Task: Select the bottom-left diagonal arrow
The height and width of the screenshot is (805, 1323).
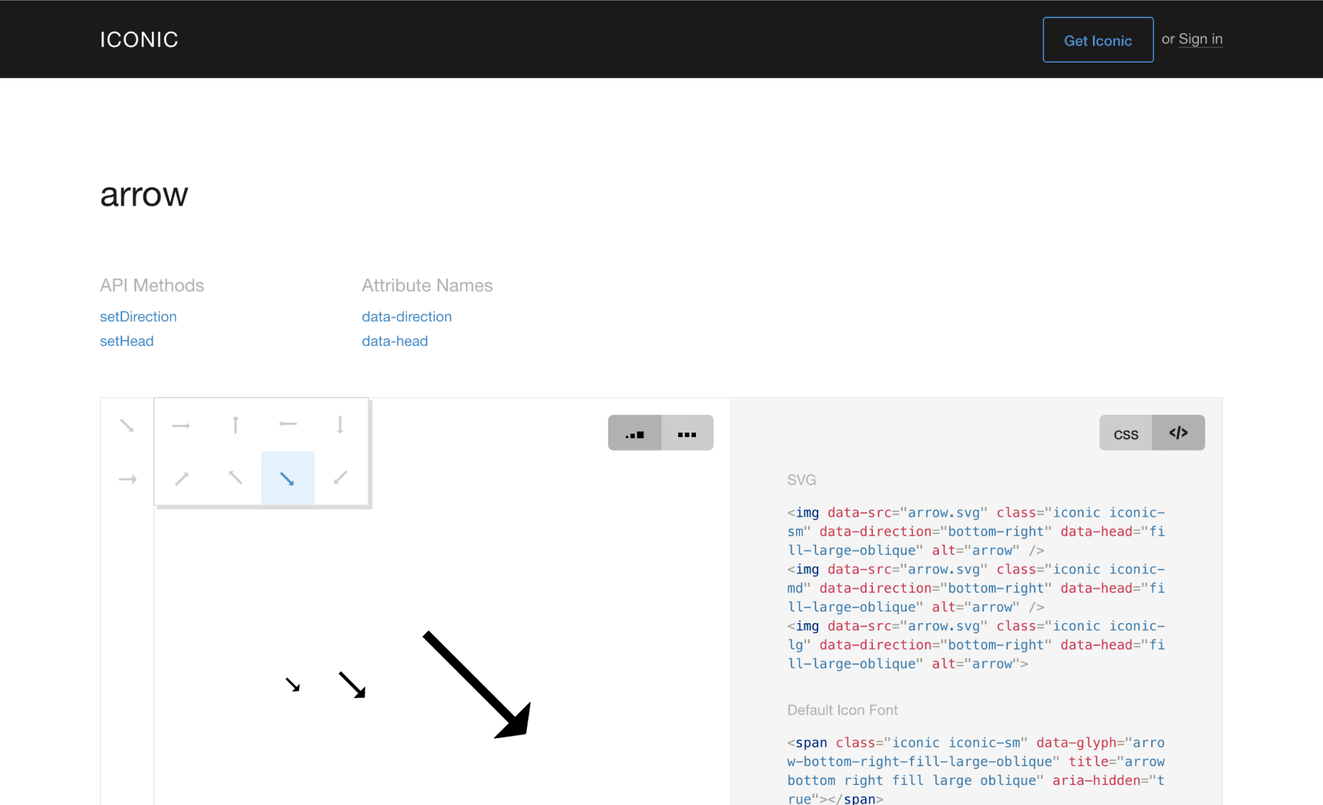Action: pyautogui.click(x=341, y=478)
